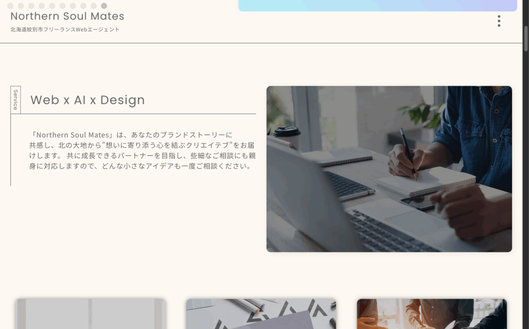Image resolution: width=529 pixels, height=329 pixels.
Task: Go to the first pagination dot
Action: click(10, 6)
